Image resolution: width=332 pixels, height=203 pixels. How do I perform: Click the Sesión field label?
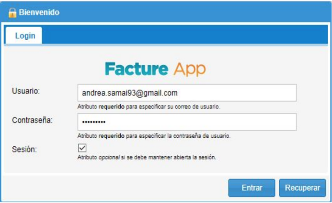pos(24,149)
